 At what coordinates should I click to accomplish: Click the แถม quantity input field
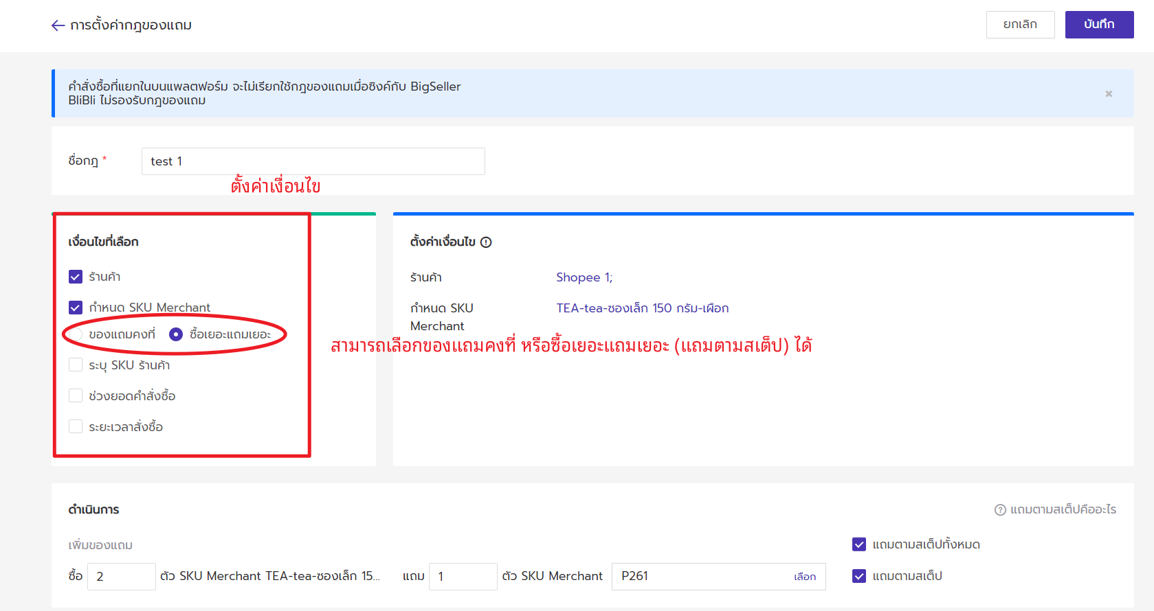(463, 577)
